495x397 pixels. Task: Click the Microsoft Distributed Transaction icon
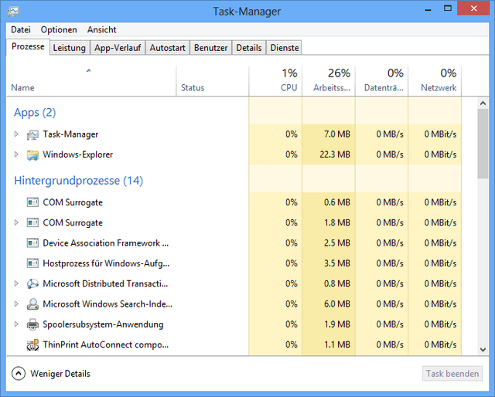(x=32, y=283)
